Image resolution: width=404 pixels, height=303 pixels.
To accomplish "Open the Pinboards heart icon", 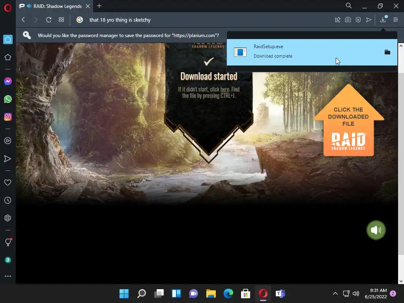I will pyautogui.click(x=8, y=182).
